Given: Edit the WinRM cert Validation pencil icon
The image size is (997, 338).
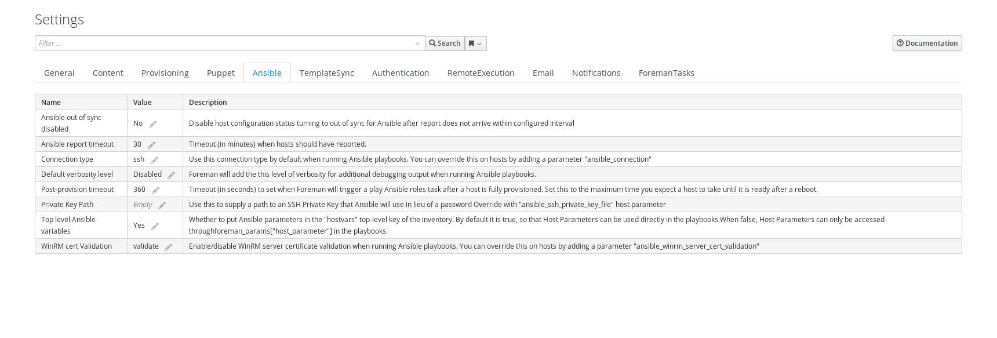Looking at the screenshot, I should (168, 247).
